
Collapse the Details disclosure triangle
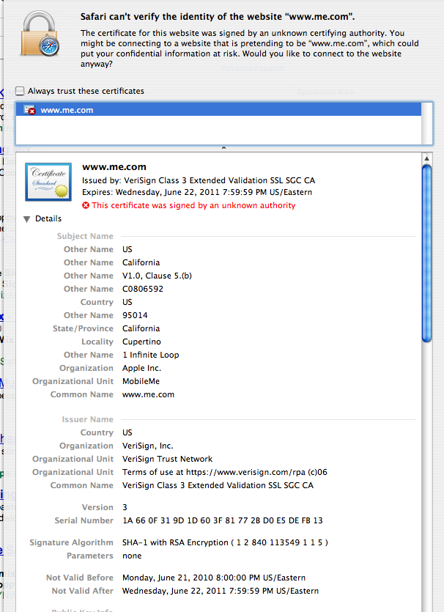(26, 219)
